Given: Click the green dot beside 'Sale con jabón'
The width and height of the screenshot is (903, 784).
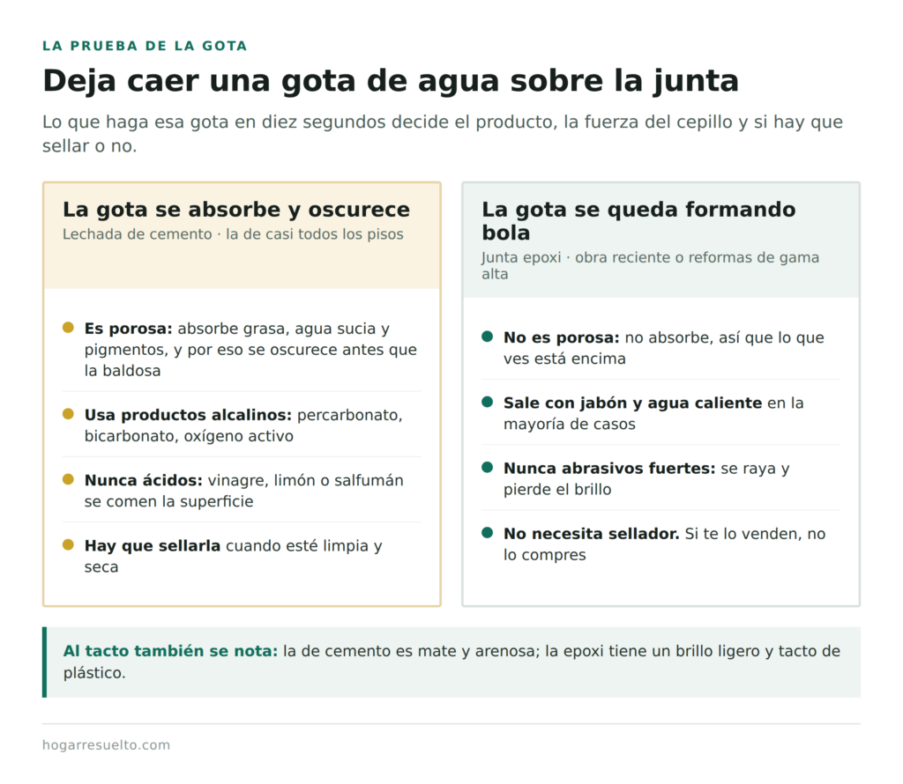Looking at the screenshot, I should click(487, 402).
